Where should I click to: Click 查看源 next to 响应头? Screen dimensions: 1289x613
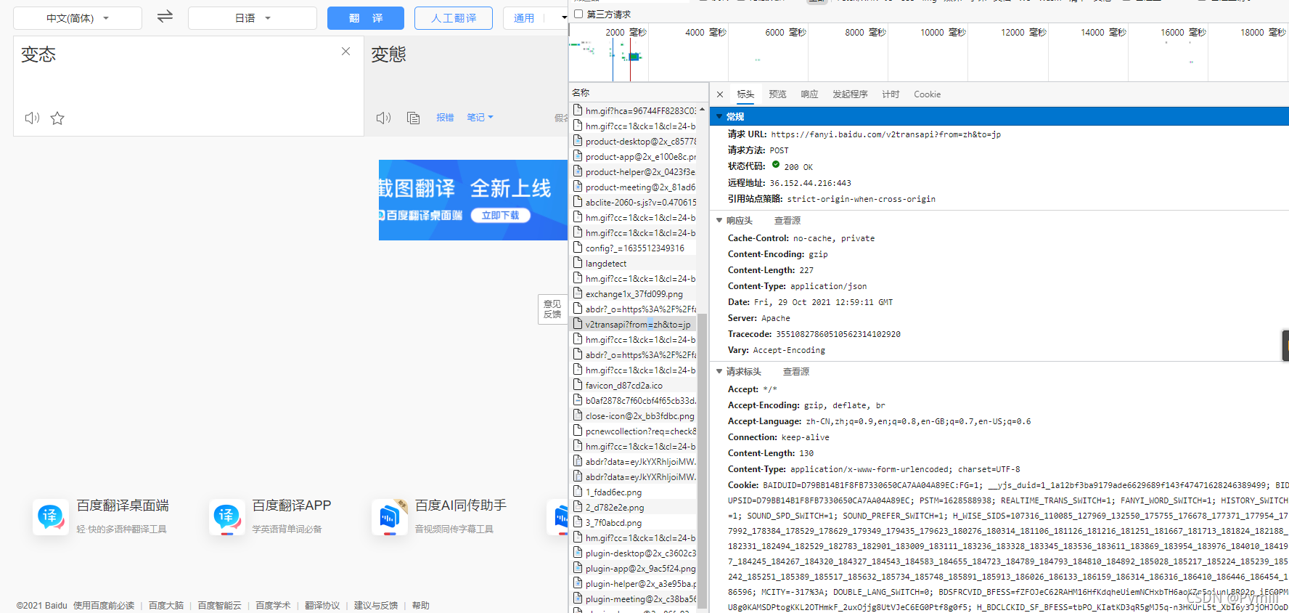click(787, 221)
